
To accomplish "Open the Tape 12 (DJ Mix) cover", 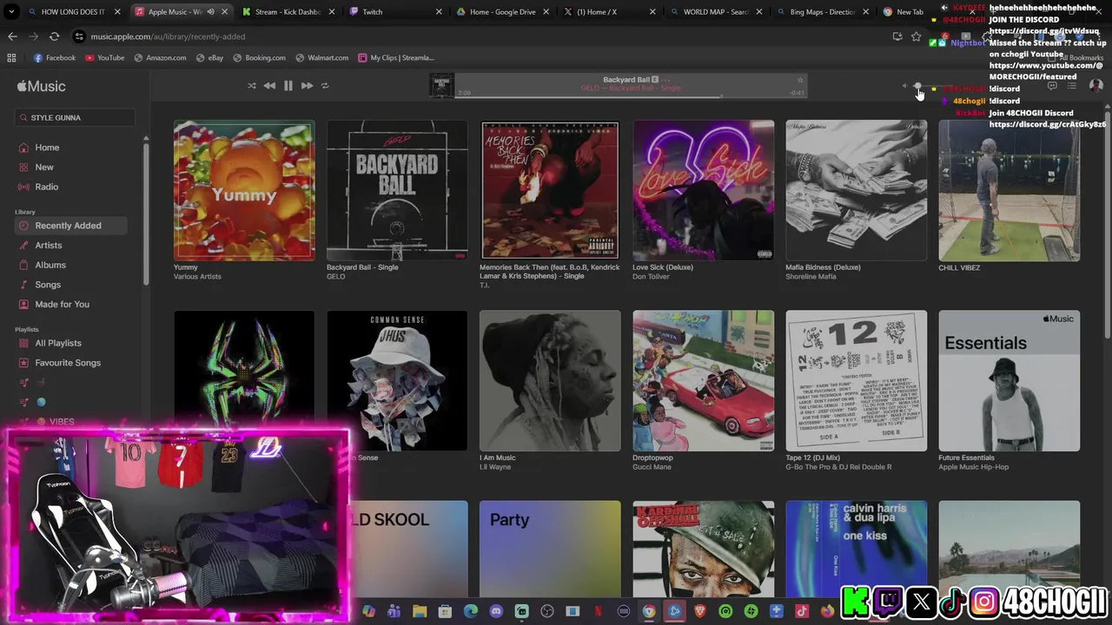I will click(856, 381).
